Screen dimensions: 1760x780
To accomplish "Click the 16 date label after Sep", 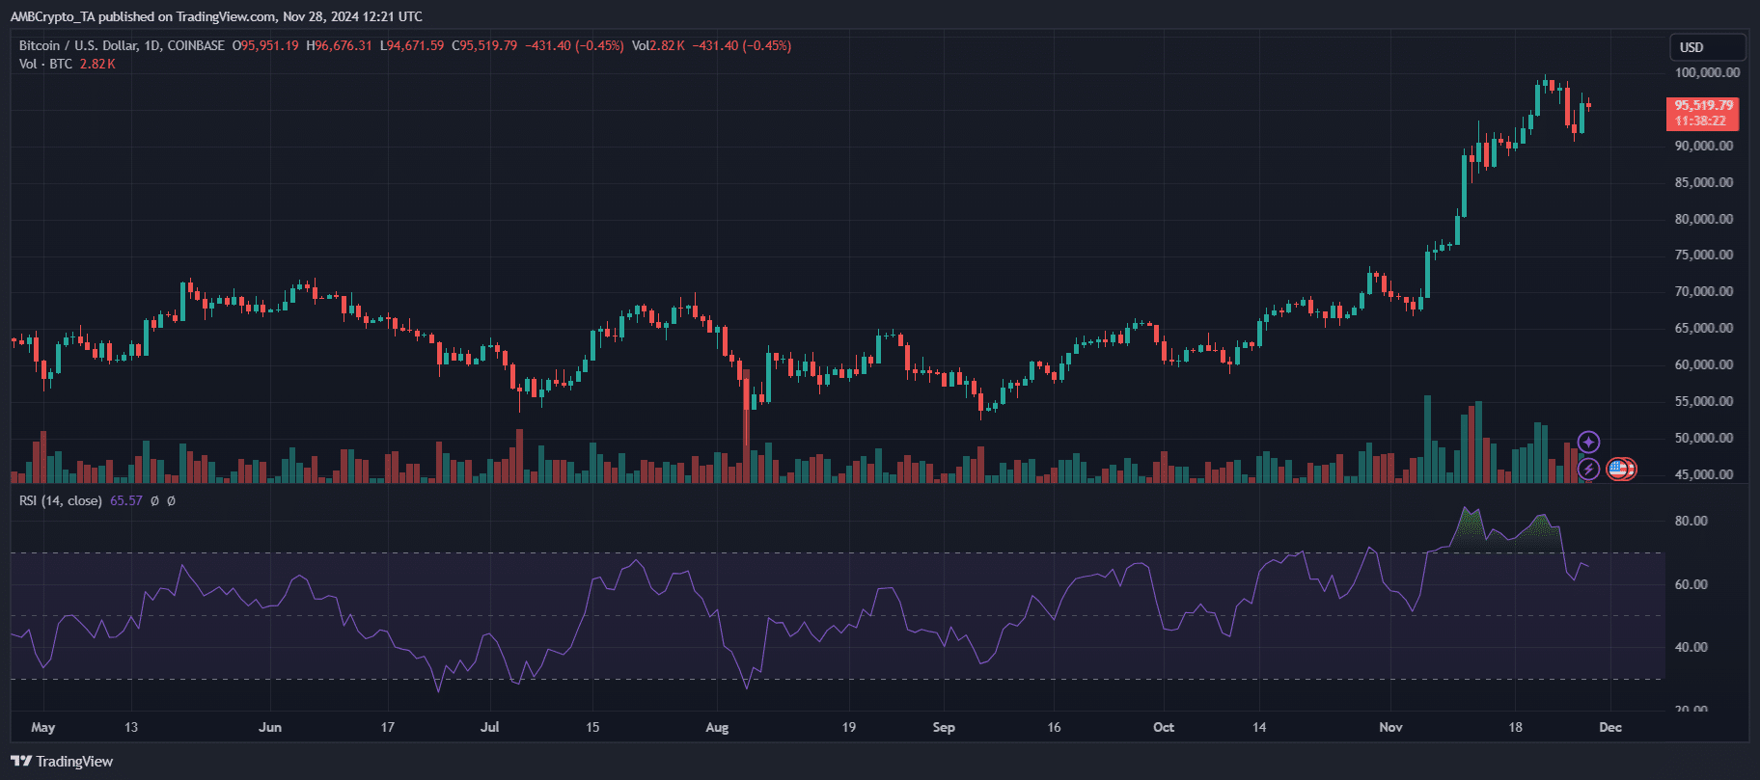I will (1054, 727).
